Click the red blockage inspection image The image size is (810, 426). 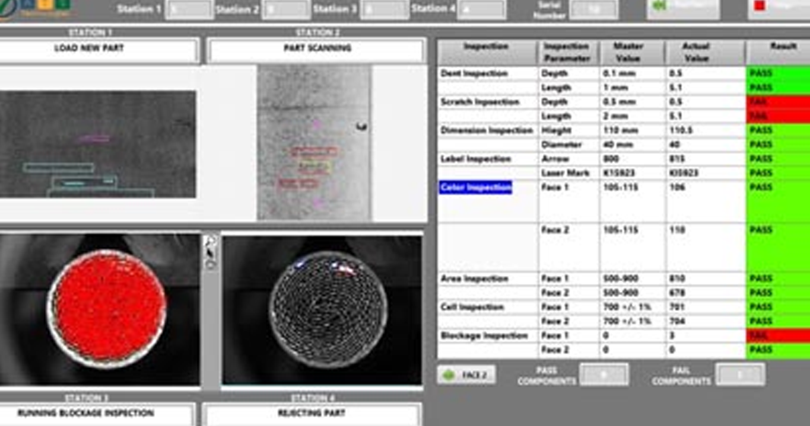(x=107, y=308)
